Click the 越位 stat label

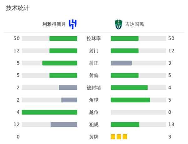tap(94, 112)
